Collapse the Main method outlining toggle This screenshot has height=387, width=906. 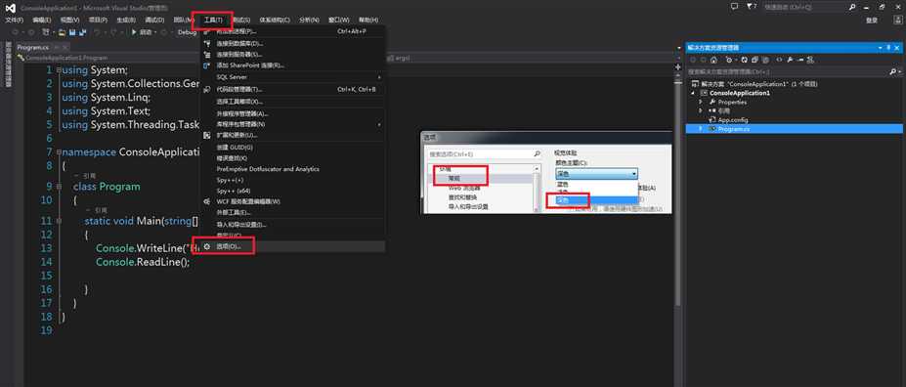pyautogui.click(x=59, y=221)
